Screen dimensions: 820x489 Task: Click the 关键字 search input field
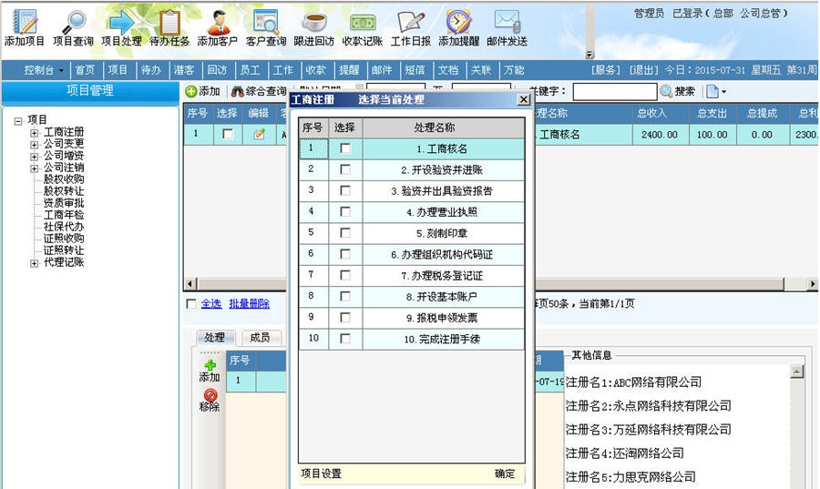615,91
